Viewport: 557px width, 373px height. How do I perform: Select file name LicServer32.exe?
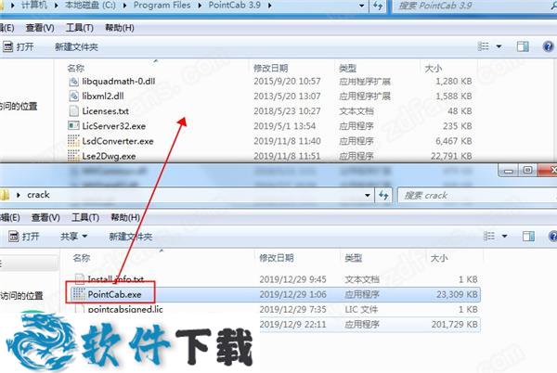[x=114, y=126]
